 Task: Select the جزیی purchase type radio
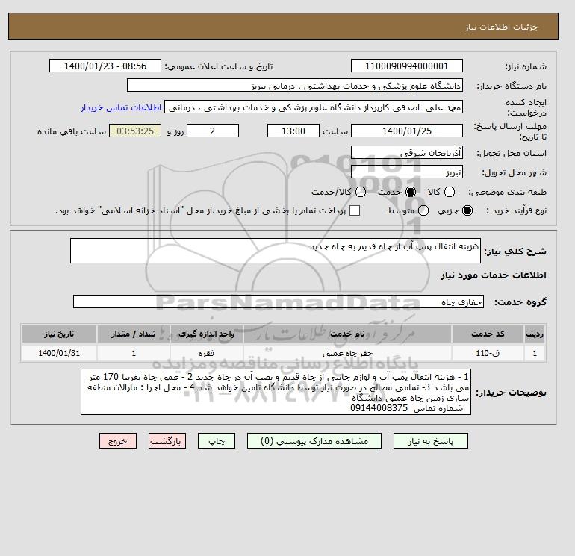[x=467, y=210]
